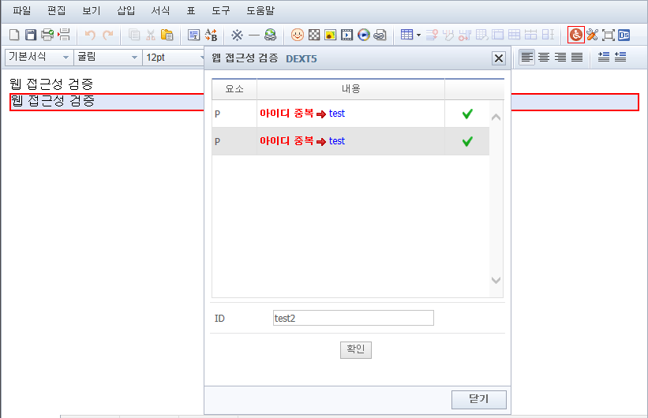This screenshot has height=418, width=648.
Task: Click the 확인 button below the ID field
Action: [356, 350]
